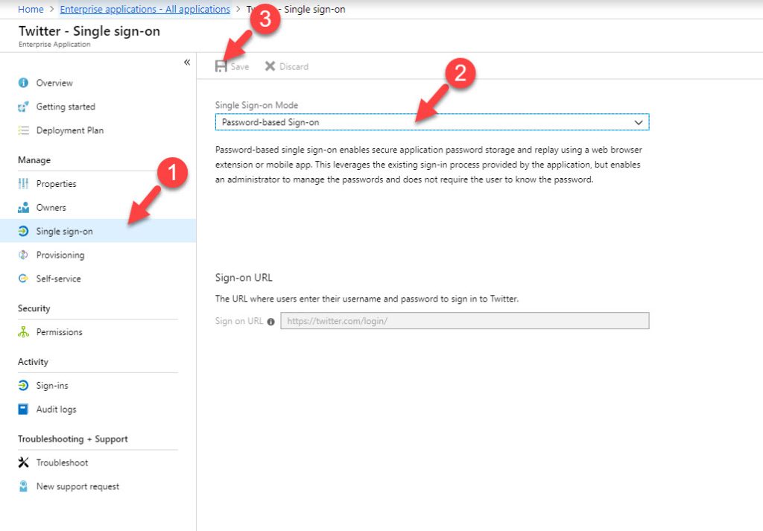Open New support request
The width and height of the screenshot is (763, 531).
point(25,486)
